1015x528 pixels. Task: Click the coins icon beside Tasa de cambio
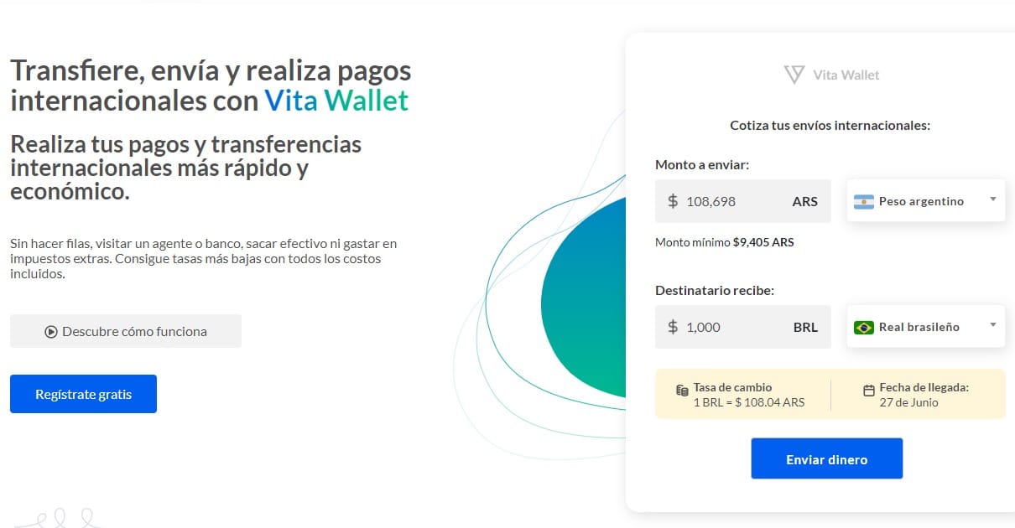click(x=682, y=391)
